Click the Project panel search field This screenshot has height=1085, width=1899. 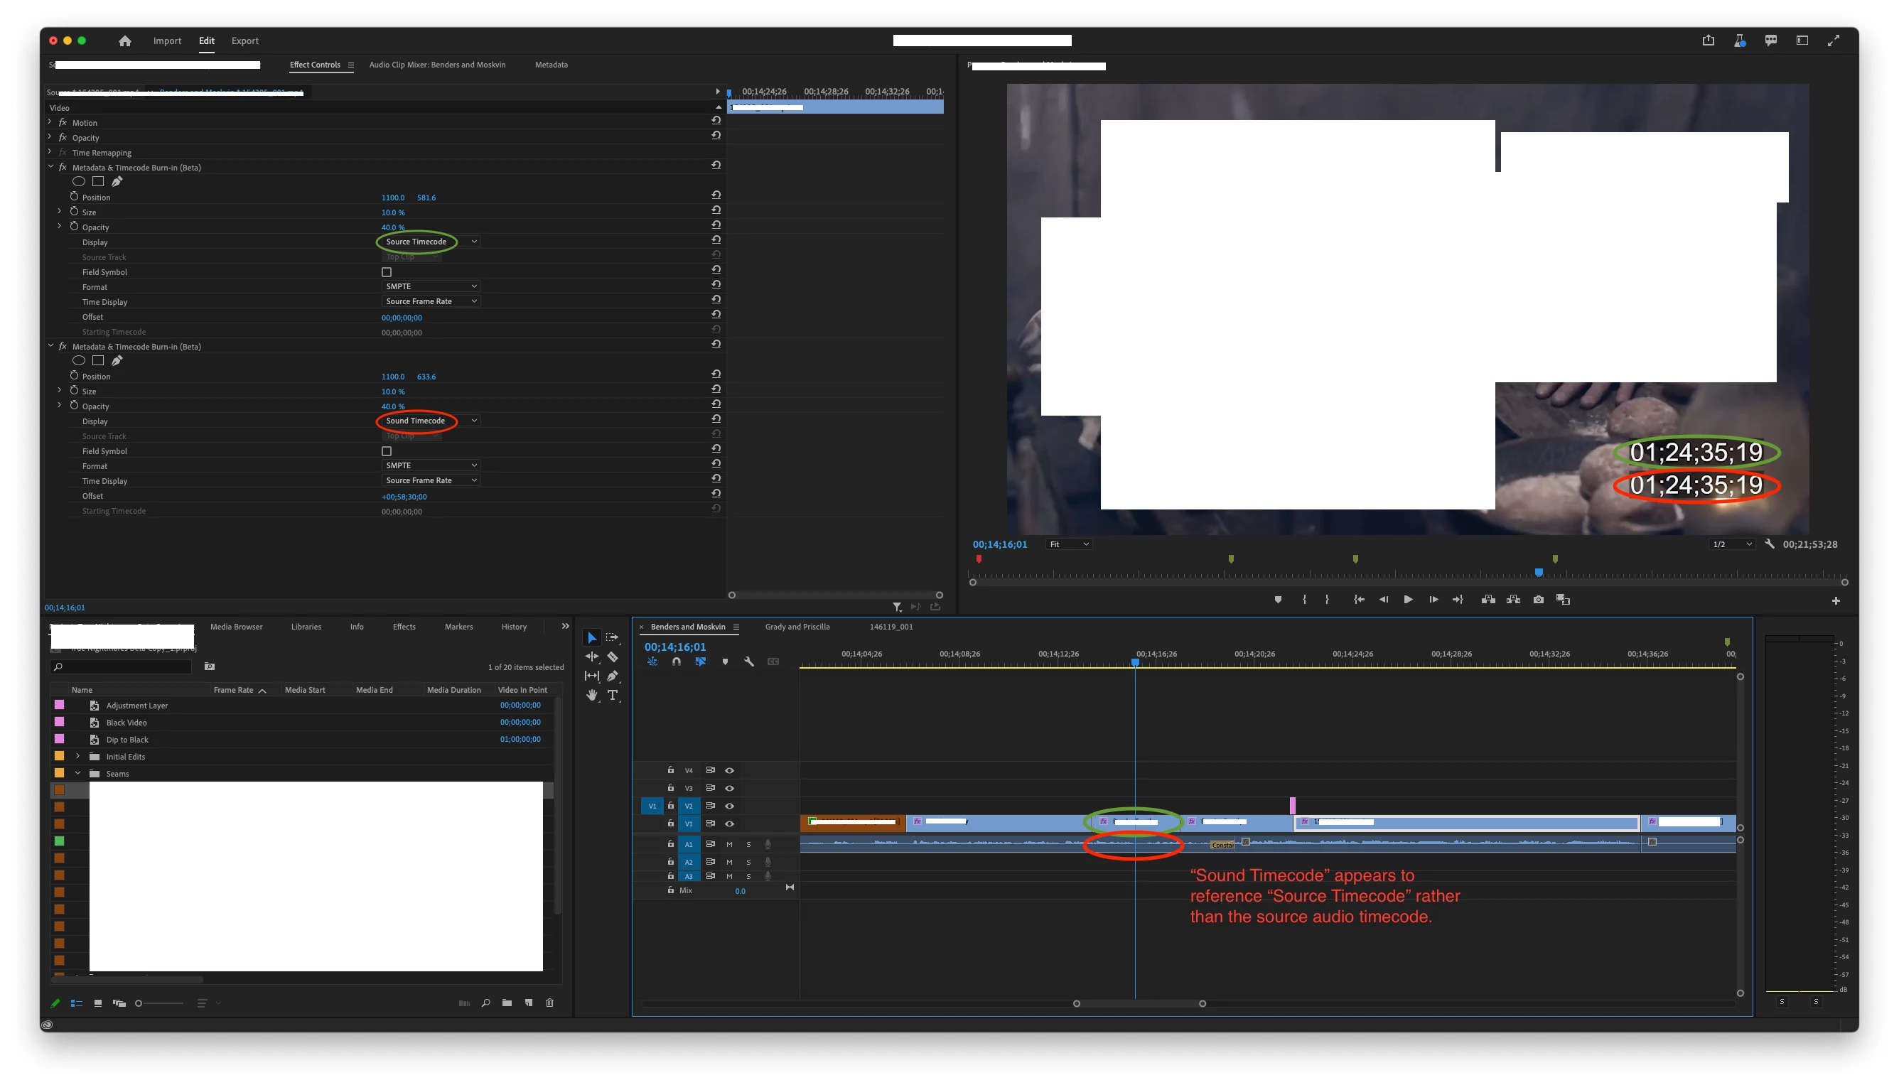123,667
